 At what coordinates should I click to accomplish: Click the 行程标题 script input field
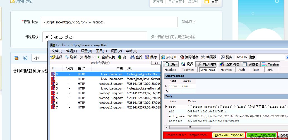tap(109, 22)
